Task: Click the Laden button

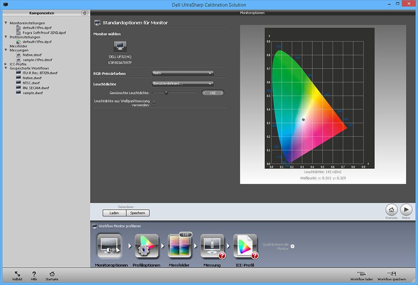Action: (114, 213)
